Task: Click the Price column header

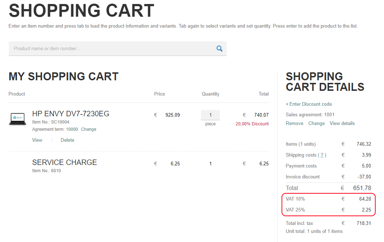Action: click(x=159, y=94)
